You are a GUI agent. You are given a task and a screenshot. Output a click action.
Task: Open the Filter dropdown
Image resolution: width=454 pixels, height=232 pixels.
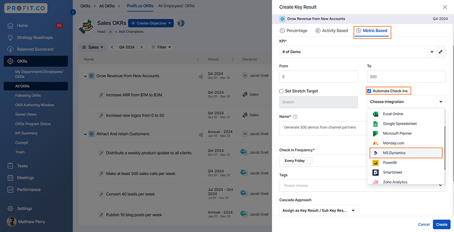coord(161,47)
